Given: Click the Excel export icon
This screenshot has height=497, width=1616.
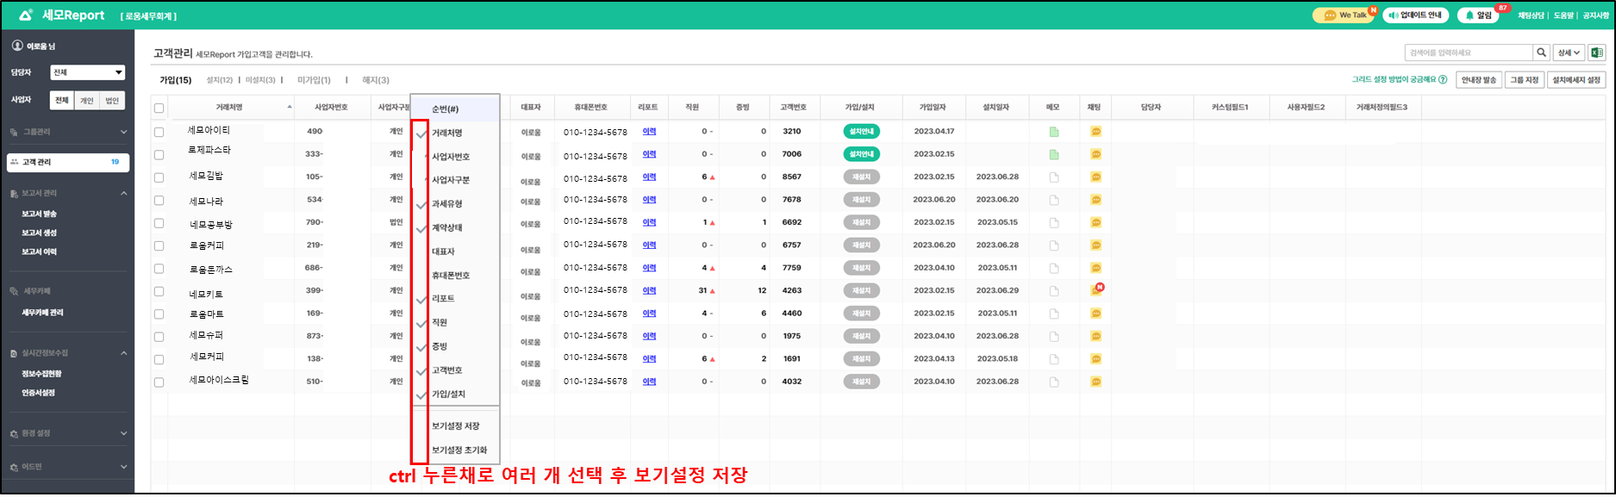Looking at the screenshot, I should (x=1596, y=53).
